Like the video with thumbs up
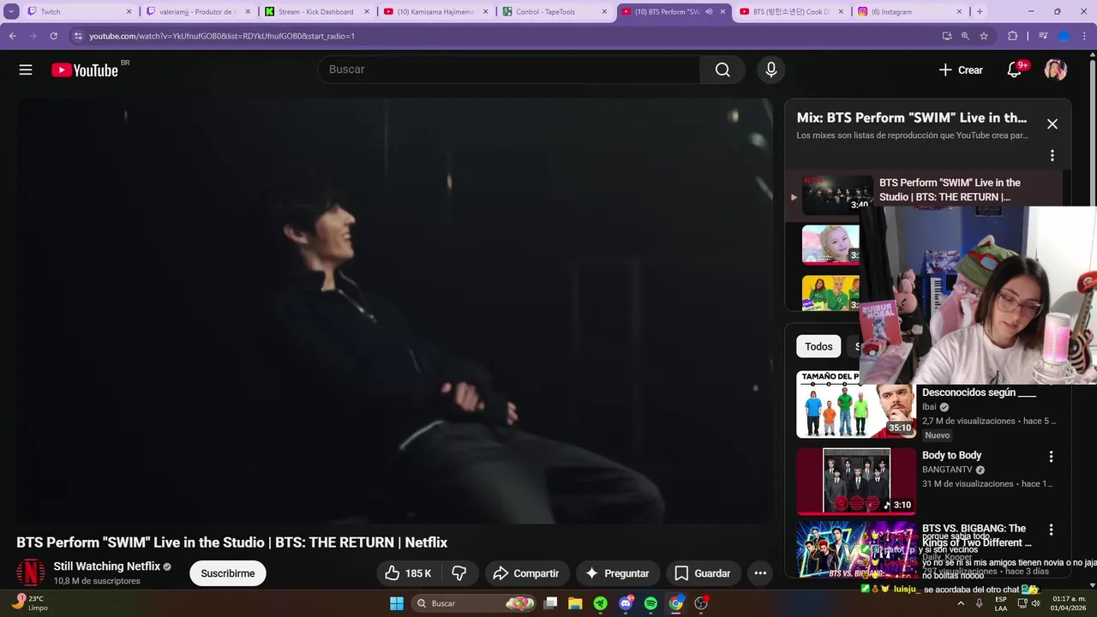 click(407, 573)
